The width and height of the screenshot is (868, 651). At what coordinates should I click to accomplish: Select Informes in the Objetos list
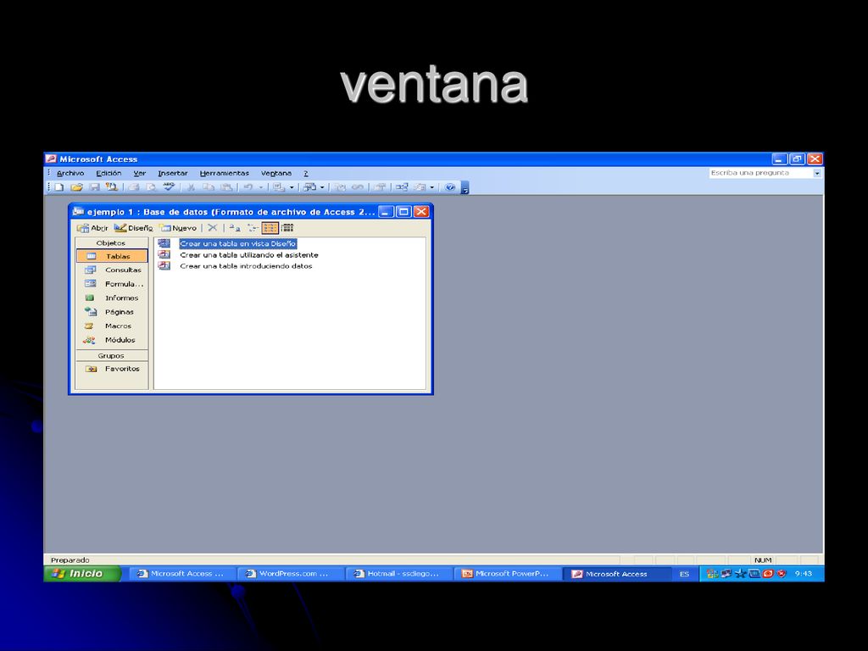point(113,298)
